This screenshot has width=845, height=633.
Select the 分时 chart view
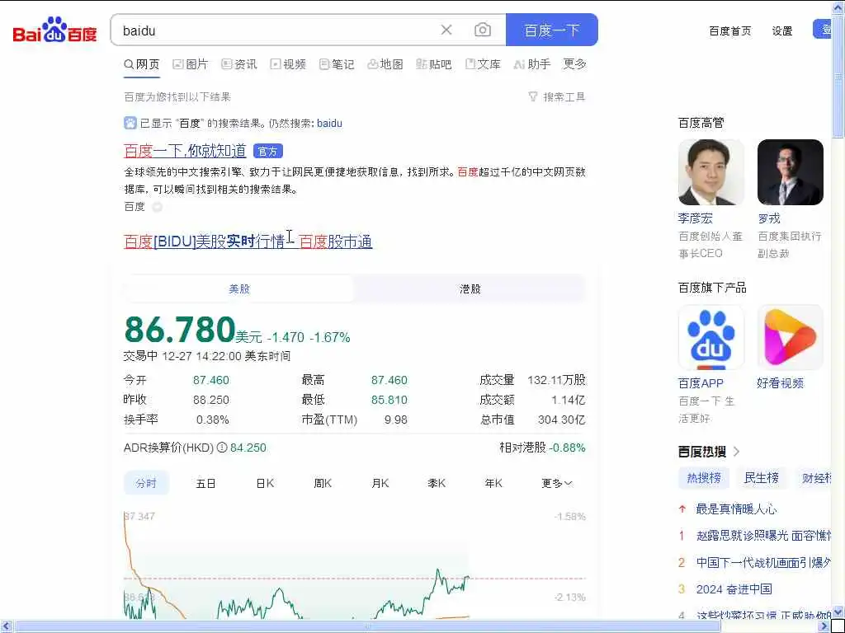pyautogui.click(x=146, y=483)
